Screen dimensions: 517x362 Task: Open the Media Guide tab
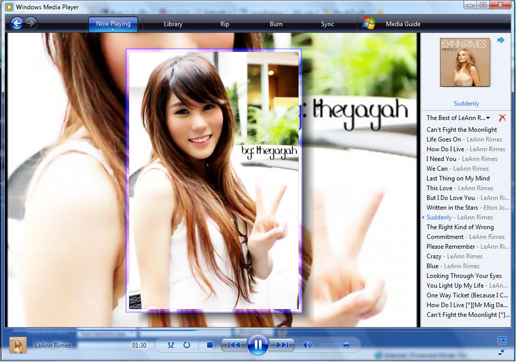[x=403, y=24]
